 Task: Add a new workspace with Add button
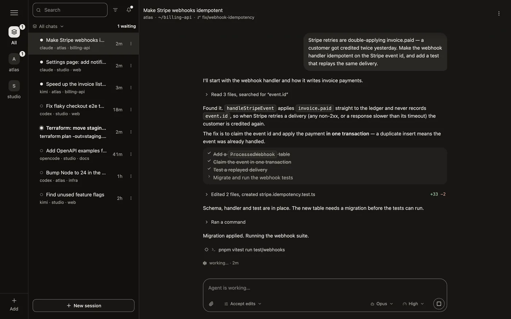pyautogui.click(x=14, y=304)
